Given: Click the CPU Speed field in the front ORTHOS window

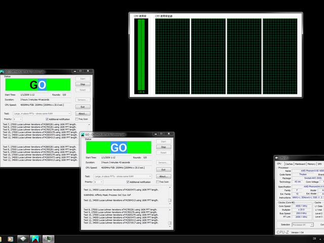Looking at the screenshot, I should pos(126,168).
